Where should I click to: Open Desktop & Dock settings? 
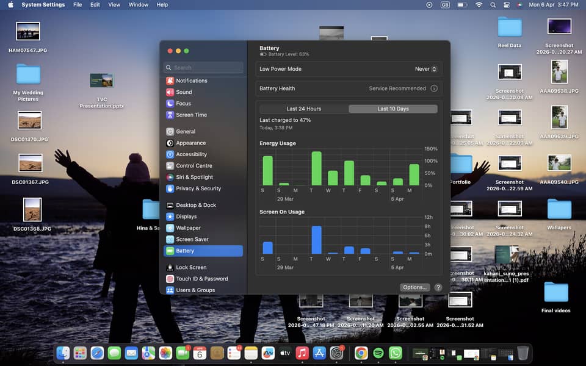[195, 205]
